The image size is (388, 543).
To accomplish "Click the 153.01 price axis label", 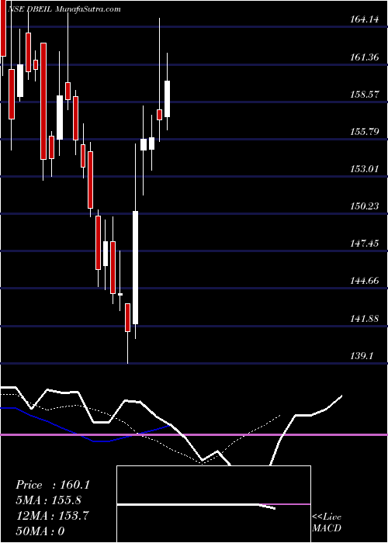I will point(364,169).
